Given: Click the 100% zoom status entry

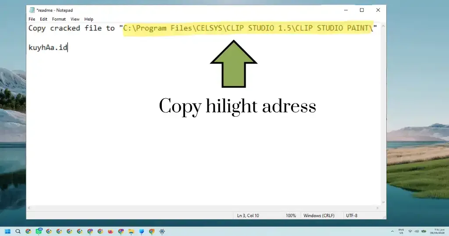Looking at the screenshot, I should [x=291, y=216].
